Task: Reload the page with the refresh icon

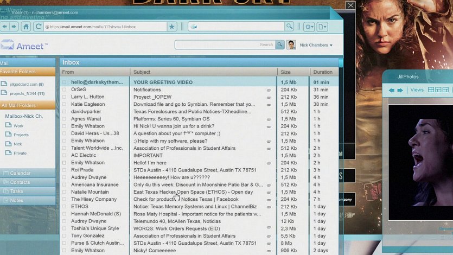Action: 38,26
